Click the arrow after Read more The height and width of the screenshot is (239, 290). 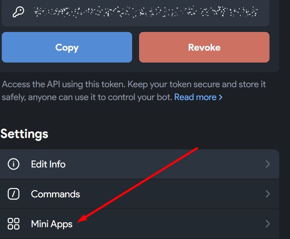tap(220, 97)
